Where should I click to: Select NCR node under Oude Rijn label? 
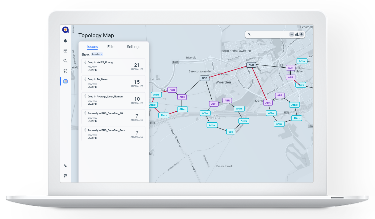click(x=251, y=65)
